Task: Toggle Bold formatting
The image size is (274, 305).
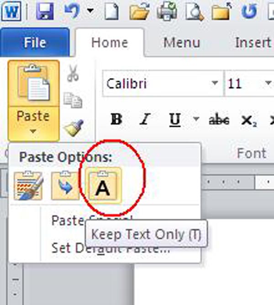Action: pyautogui.click(x=116, y=120)
